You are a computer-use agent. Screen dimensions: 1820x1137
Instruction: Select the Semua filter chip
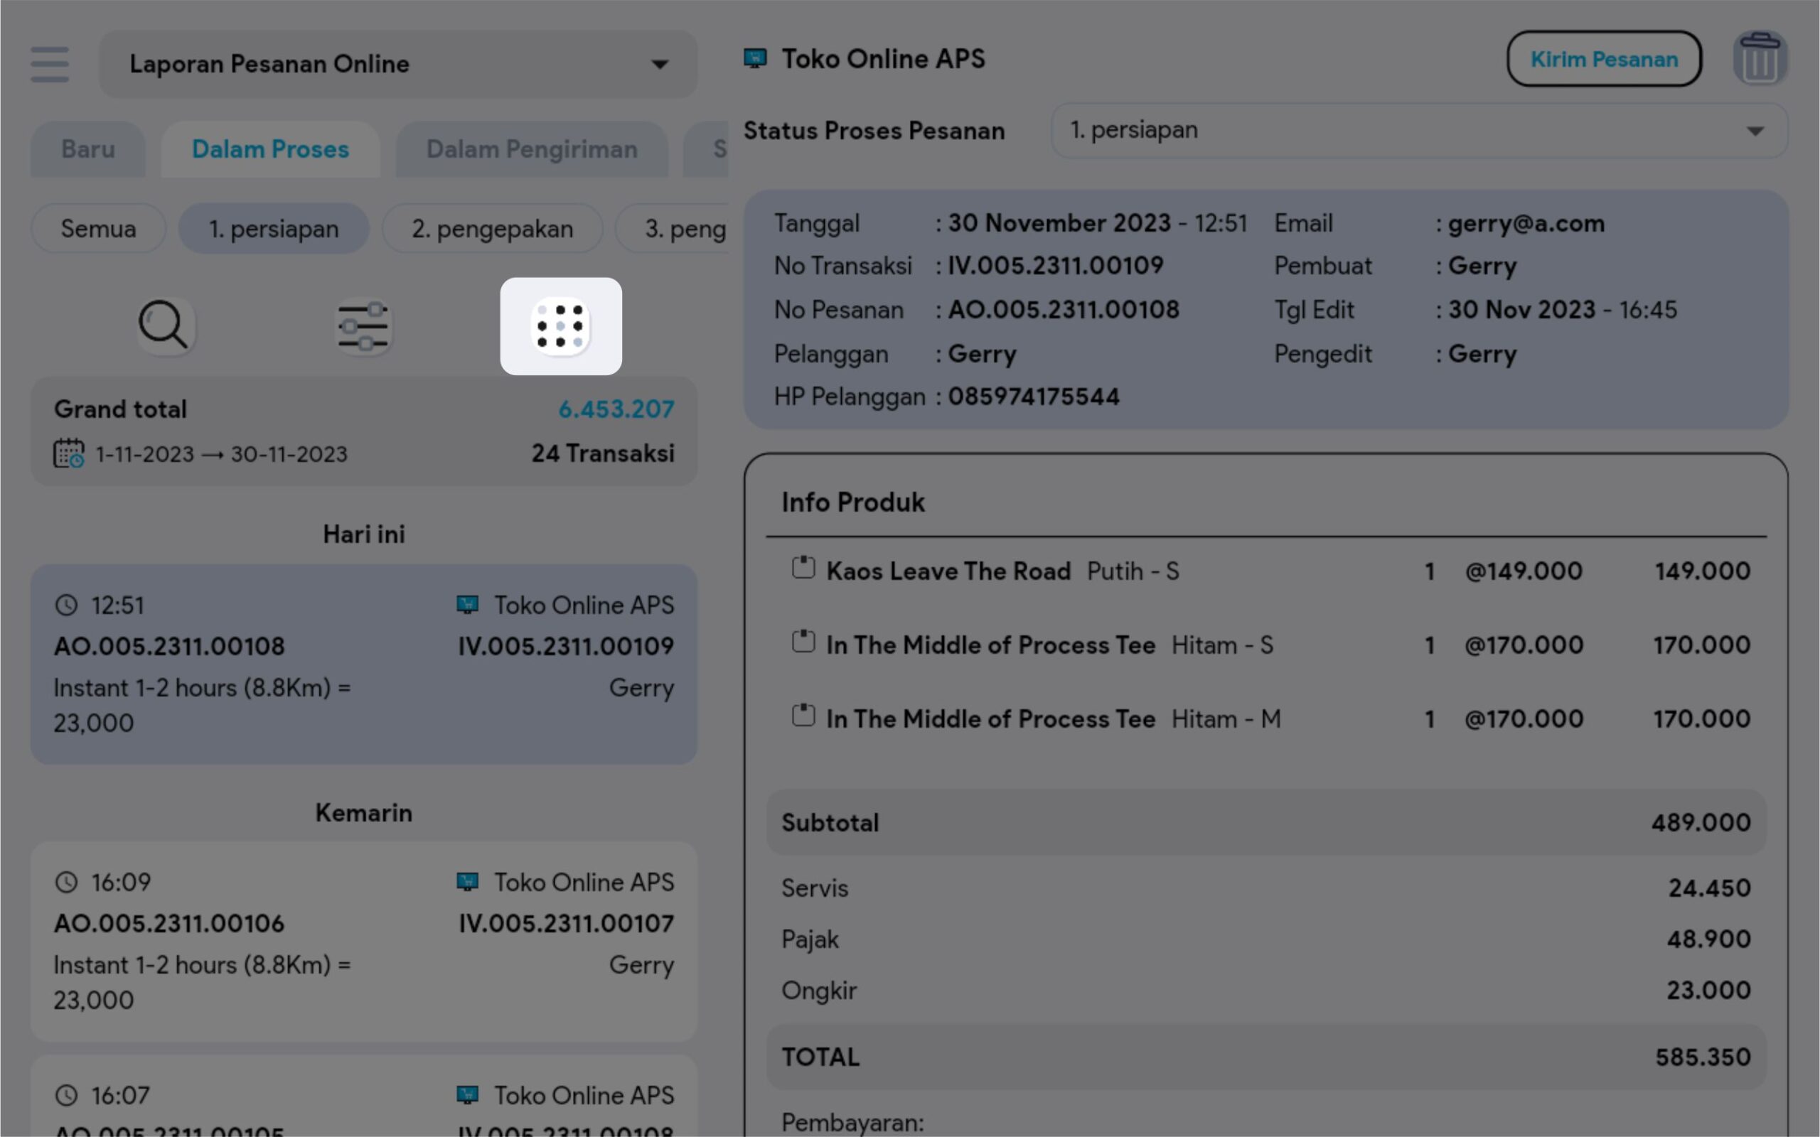[x=99, y=229]
